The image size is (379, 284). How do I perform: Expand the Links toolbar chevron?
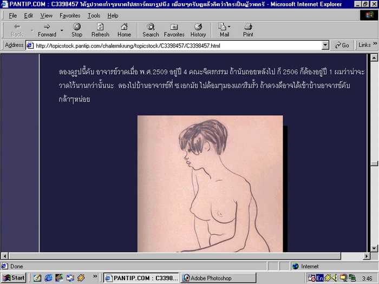375,44
